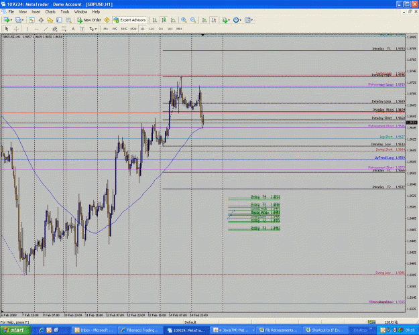Select the crosshair tool
The image size is (419, 335).
tap(16, 29)
